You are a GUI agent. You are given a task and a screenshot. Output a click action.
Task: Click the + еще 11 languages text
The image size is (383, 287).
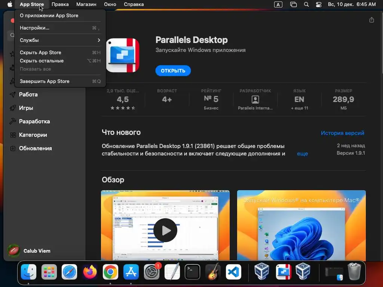(300, 108)
